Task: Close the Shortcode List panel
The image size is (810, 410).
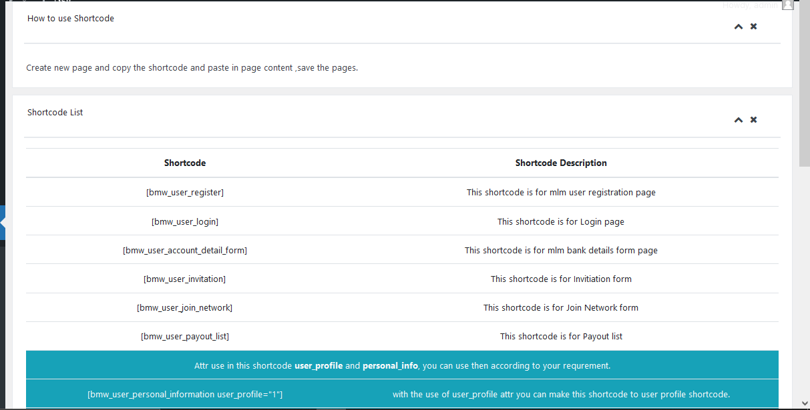Action: click(x=753, y=120)
